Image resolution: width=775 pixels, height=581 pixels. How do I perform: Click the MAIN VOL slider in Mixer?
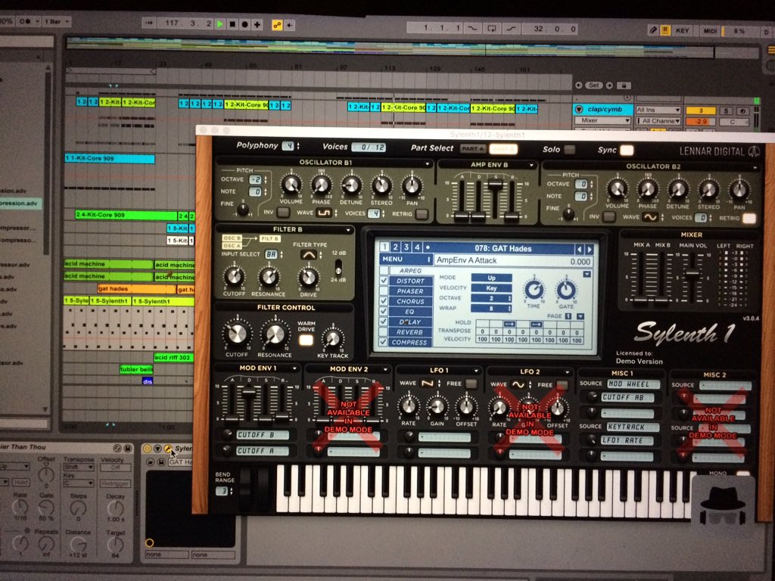point(693,274)
